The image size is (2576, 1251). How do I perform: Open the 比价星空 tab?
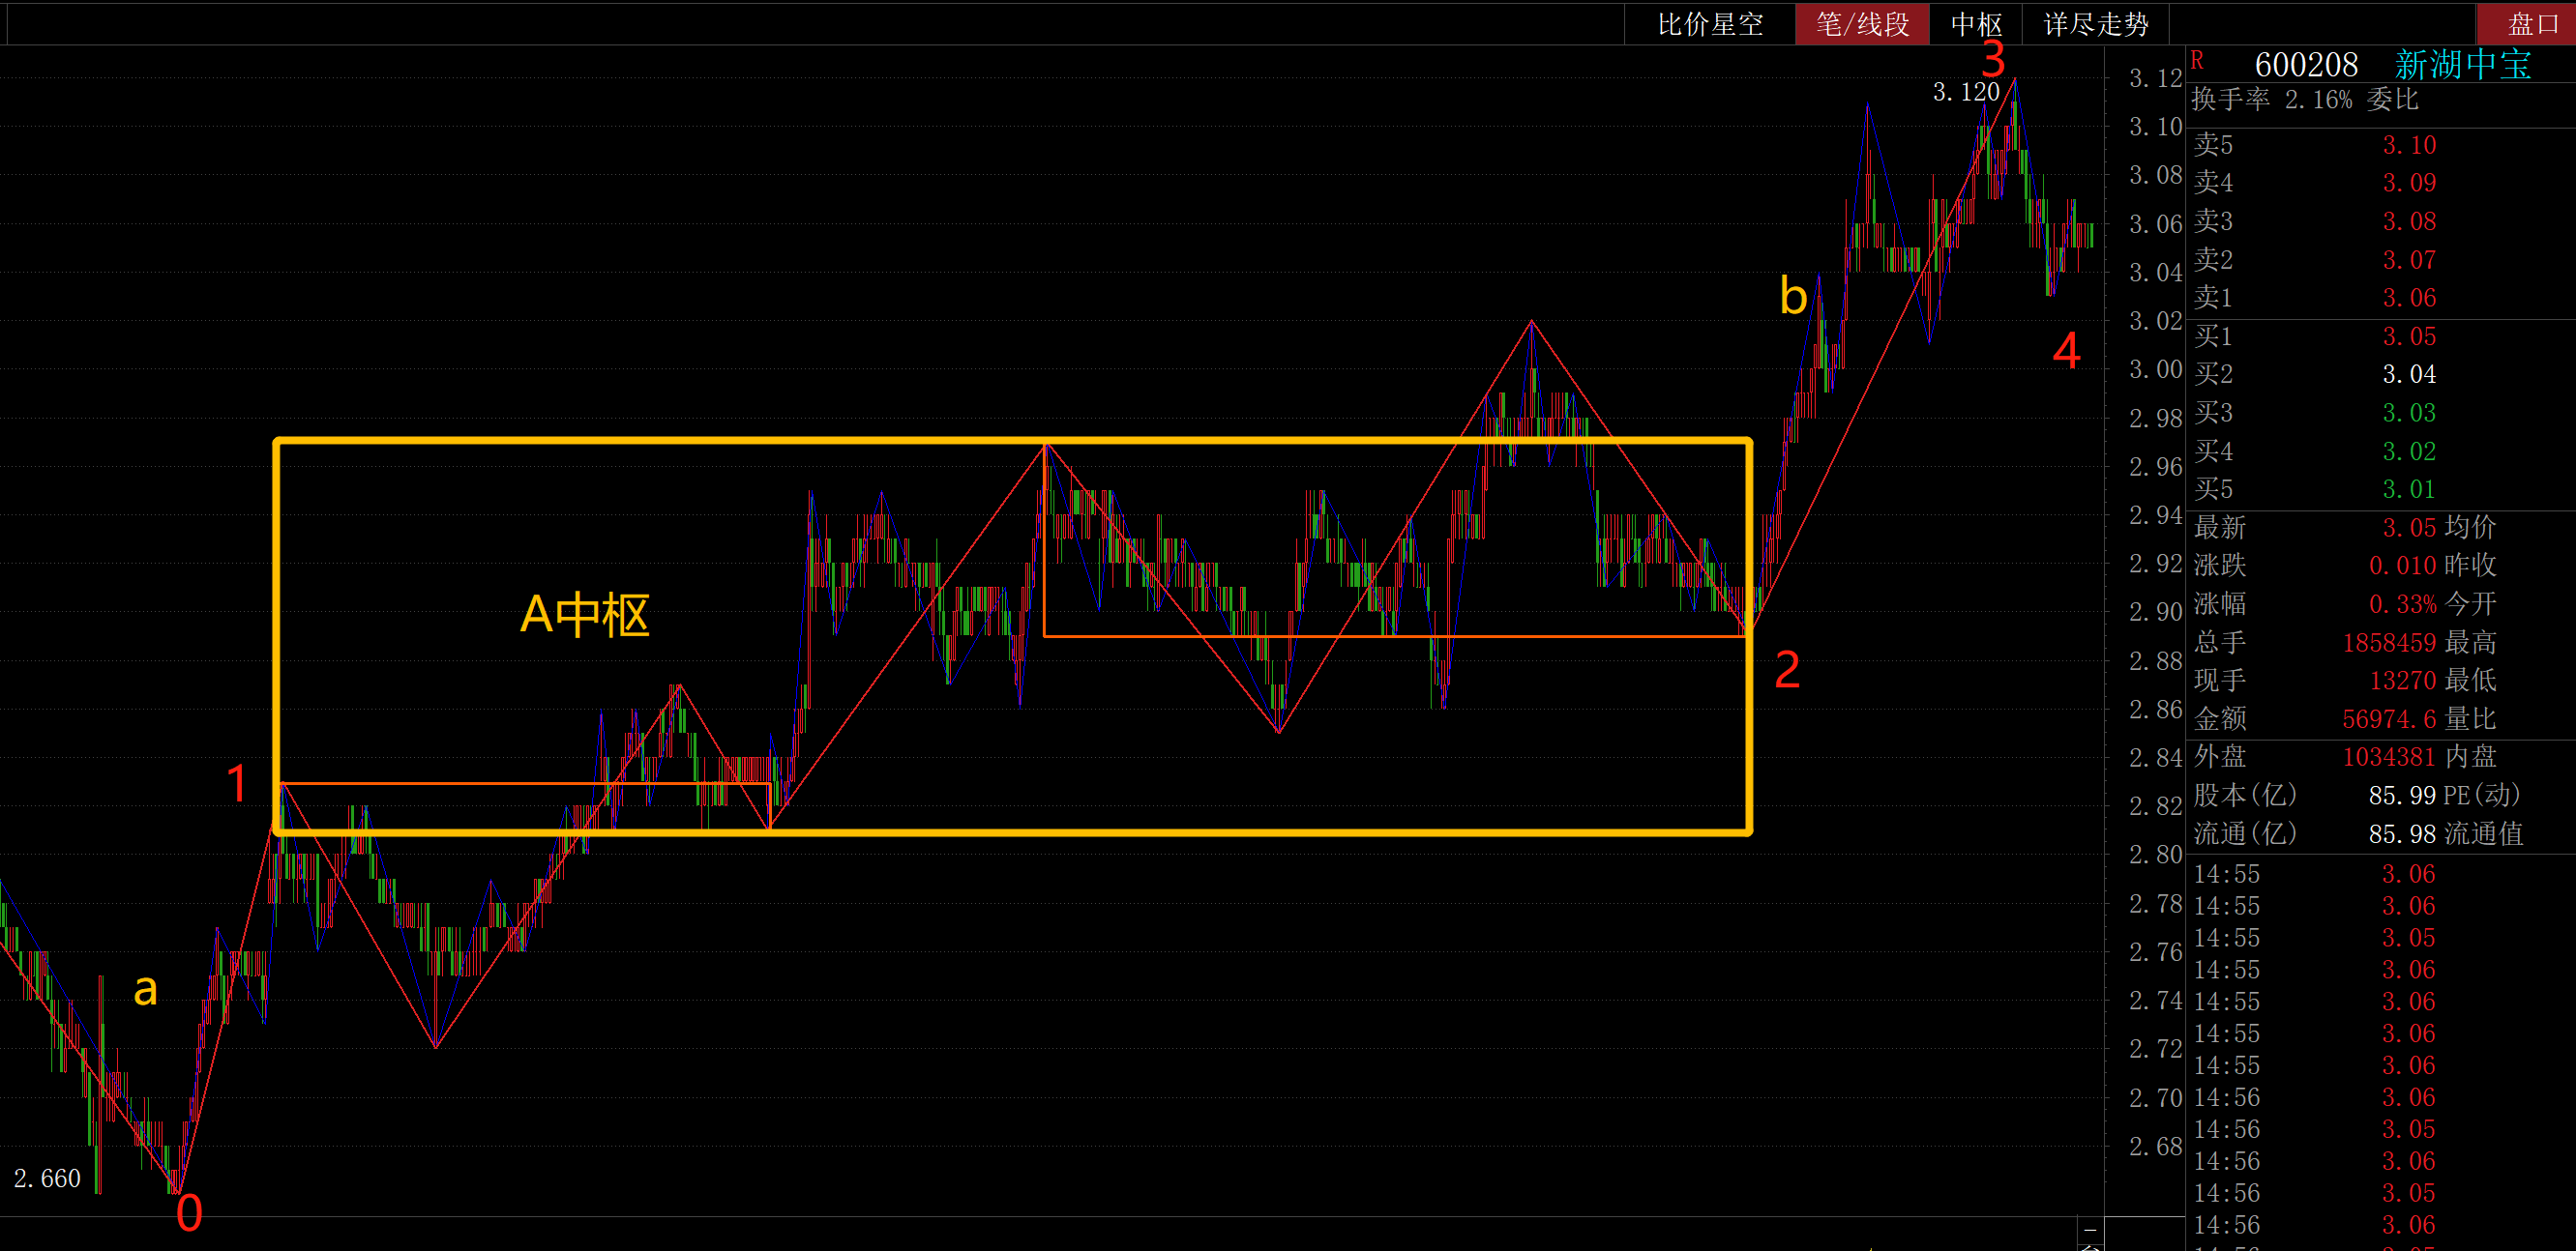tap(1710, 24)
